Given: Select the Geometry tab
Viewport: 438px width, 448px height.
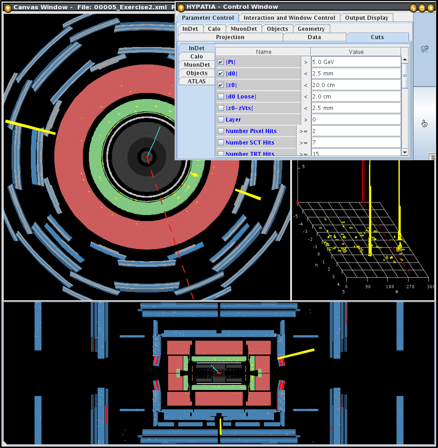Looking at the screenshot, I should 311,29.
